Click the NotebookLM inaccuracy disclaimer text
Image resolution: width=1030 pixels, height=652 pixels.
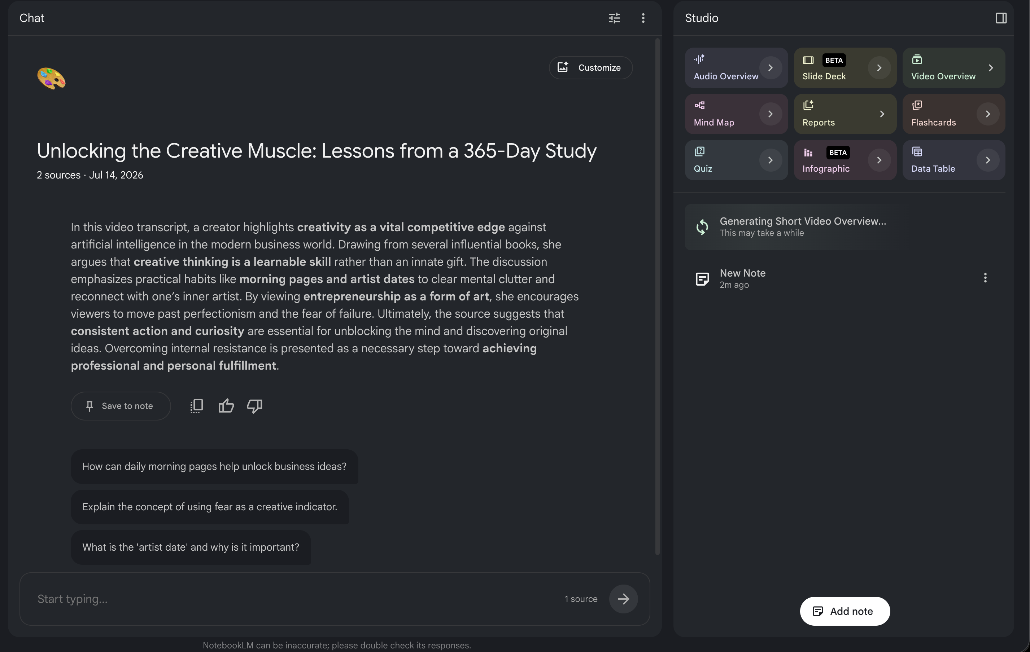(x=337, y=645)
